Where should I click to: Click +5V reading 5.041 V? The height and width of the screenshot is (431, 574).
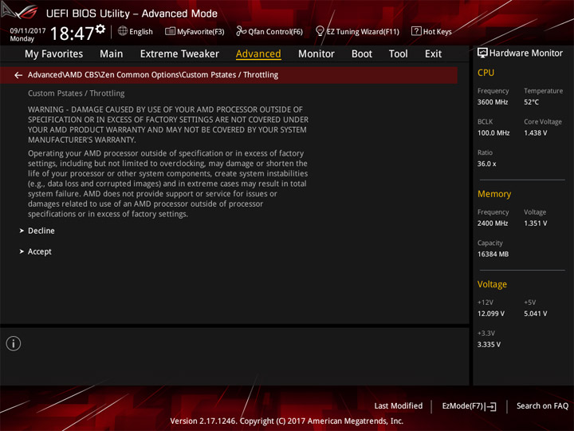point(535,314)
